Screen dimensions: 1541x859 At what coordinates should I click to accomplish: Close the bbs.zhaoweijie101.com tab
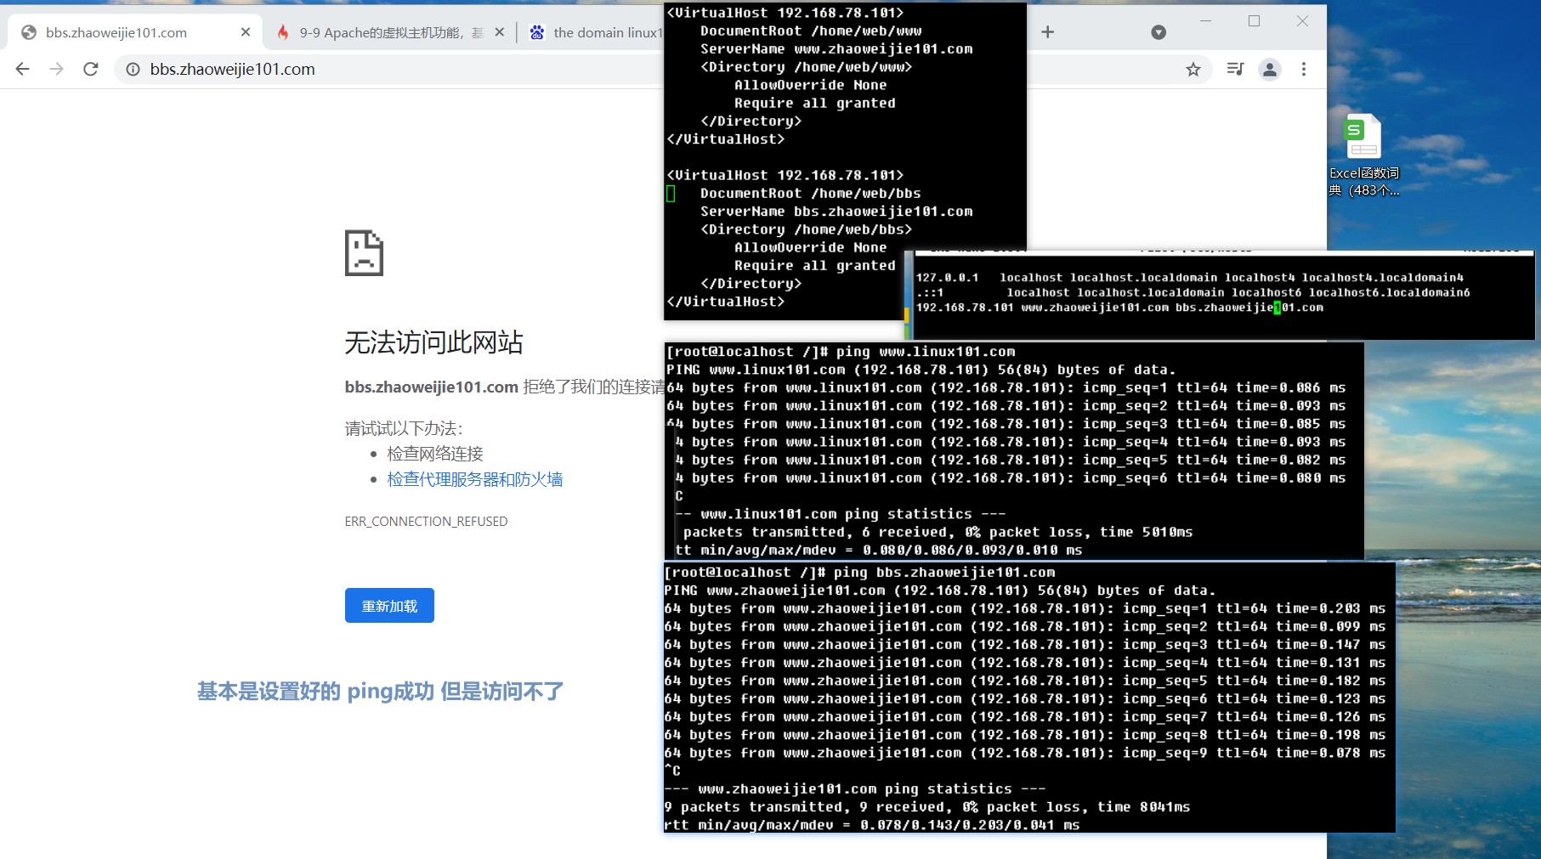tap(246, 32)
